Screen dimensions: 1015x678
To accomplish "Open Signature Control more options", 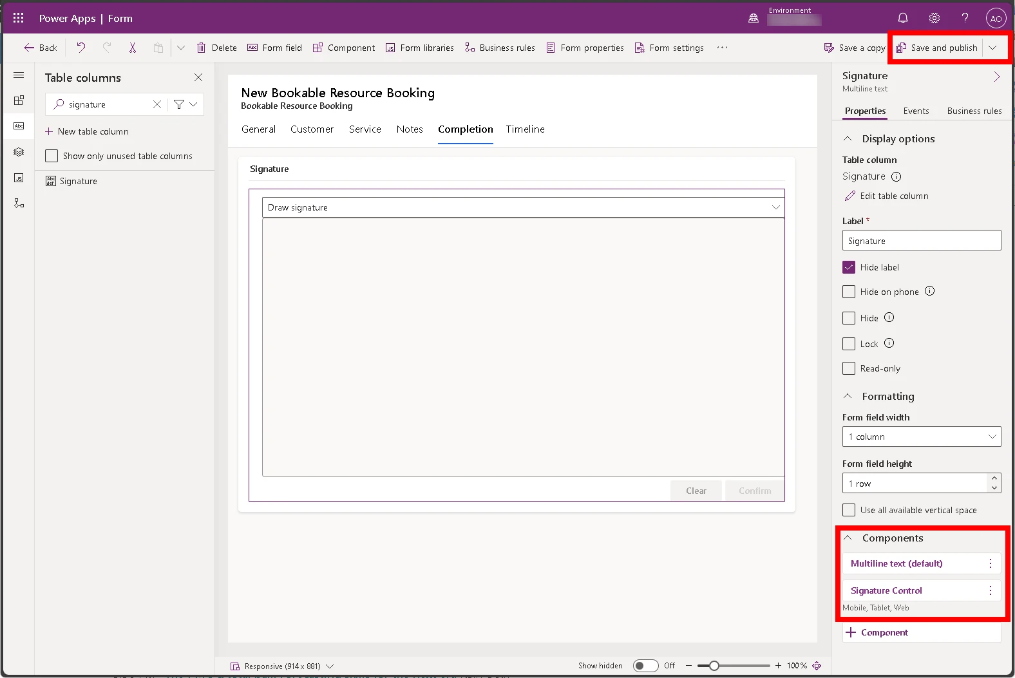I will click(x=990, y=590).
